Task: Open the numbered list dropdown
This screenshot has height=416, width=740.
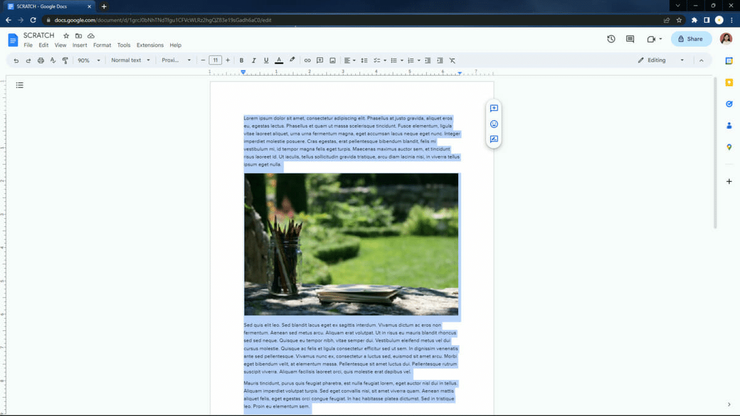Action: tap(414, 60)
